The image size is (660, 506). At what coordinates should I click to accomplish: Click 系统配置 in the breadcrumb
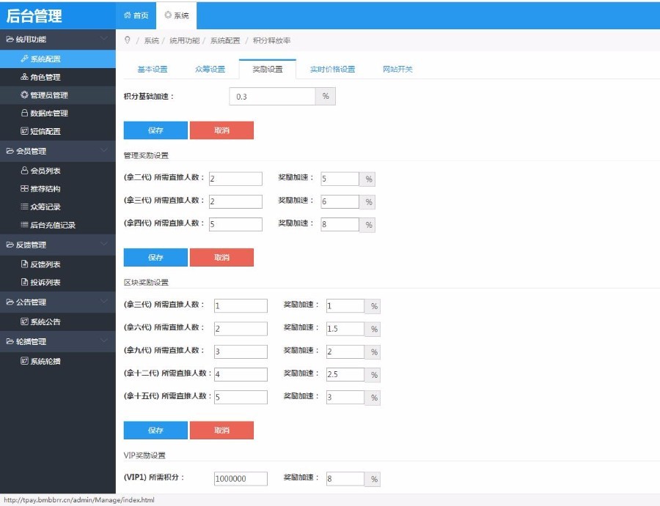(225, 40)
